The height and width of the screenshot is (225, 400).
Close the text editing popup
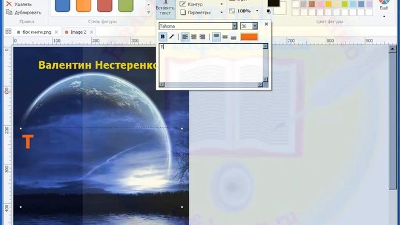266,24
